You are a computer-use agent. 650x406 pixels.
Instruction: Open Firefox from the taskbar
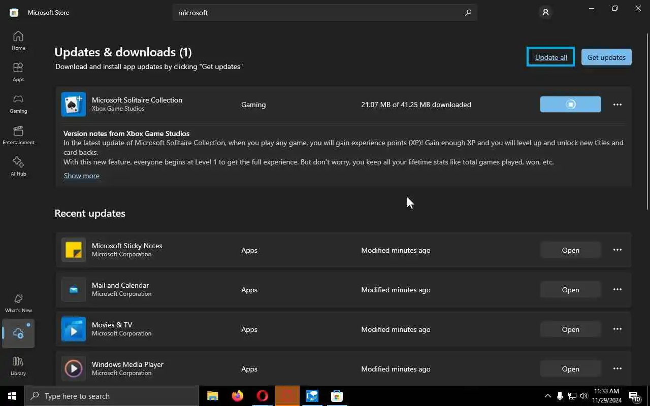coord(238,396)
